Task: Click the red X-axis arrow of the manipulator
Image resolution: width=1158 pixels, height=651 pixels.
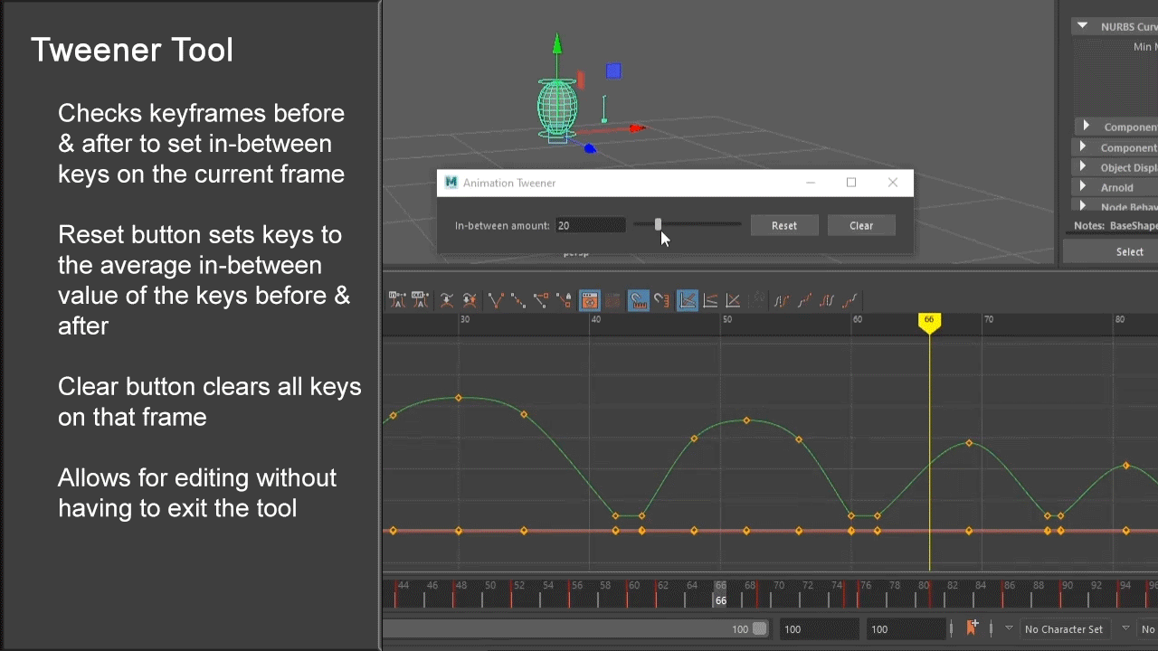Action: (x=637, y=128)
